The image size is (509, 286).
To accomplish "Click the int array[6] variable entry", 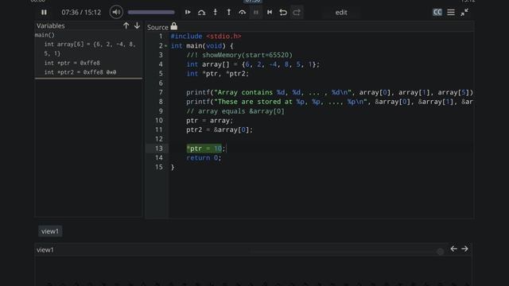I will 90,48.
